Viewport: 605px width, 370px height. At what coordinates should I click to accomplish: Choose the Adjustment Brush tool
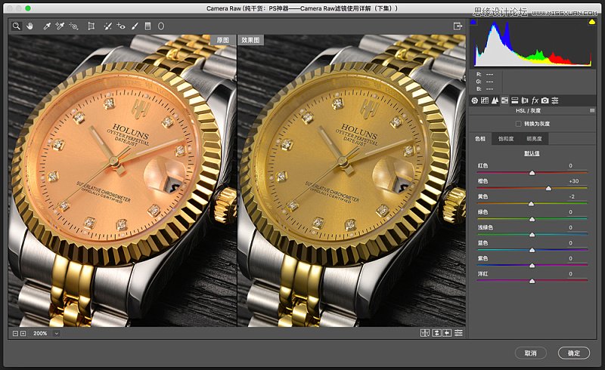[x=135, y=26]
